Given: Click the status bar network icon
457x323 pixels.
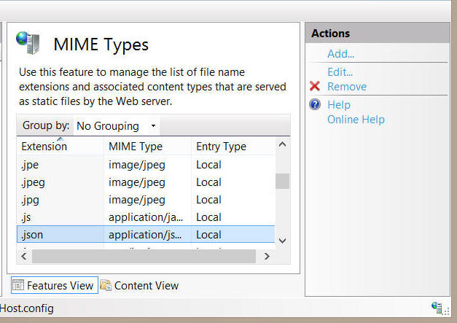Looking at the screenshot, I should click(437, 308).
